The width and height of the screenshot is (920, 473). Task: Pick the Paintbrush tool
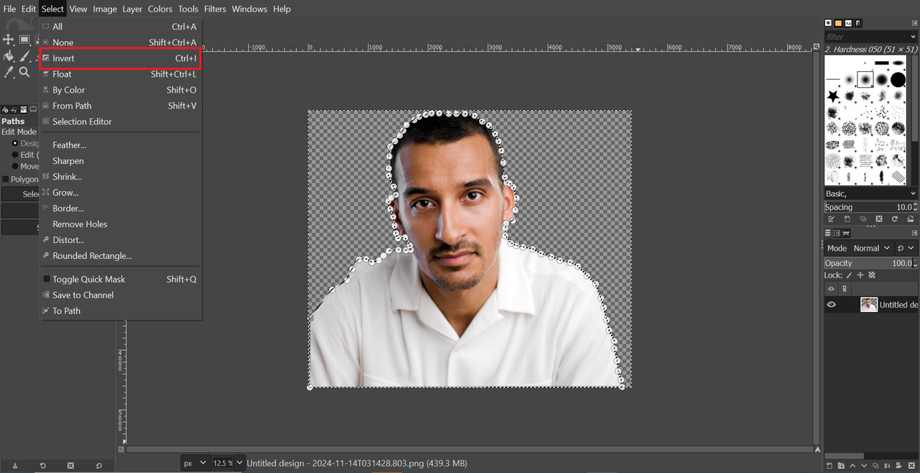tap(24, 56)
